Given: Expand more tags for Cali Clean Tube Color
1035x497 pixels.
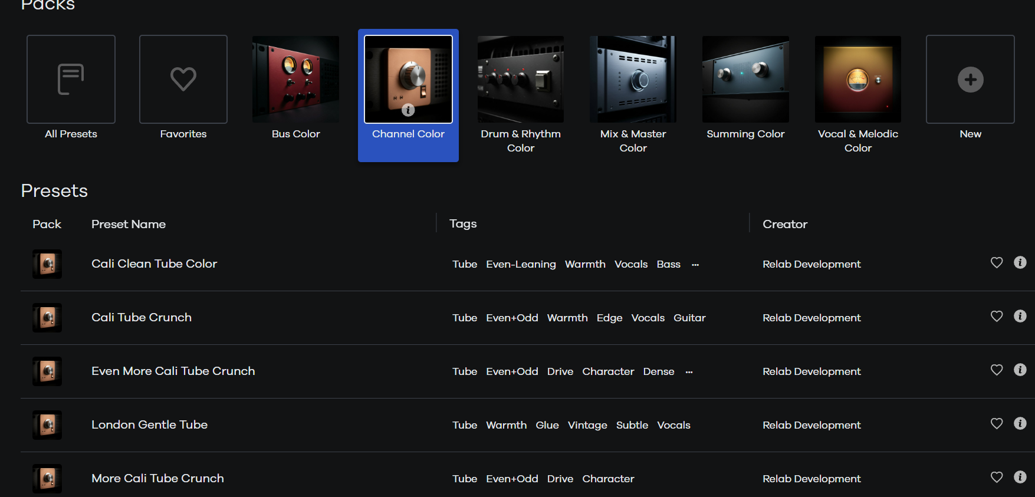Looking at the screenshot, I should [695, 265].
